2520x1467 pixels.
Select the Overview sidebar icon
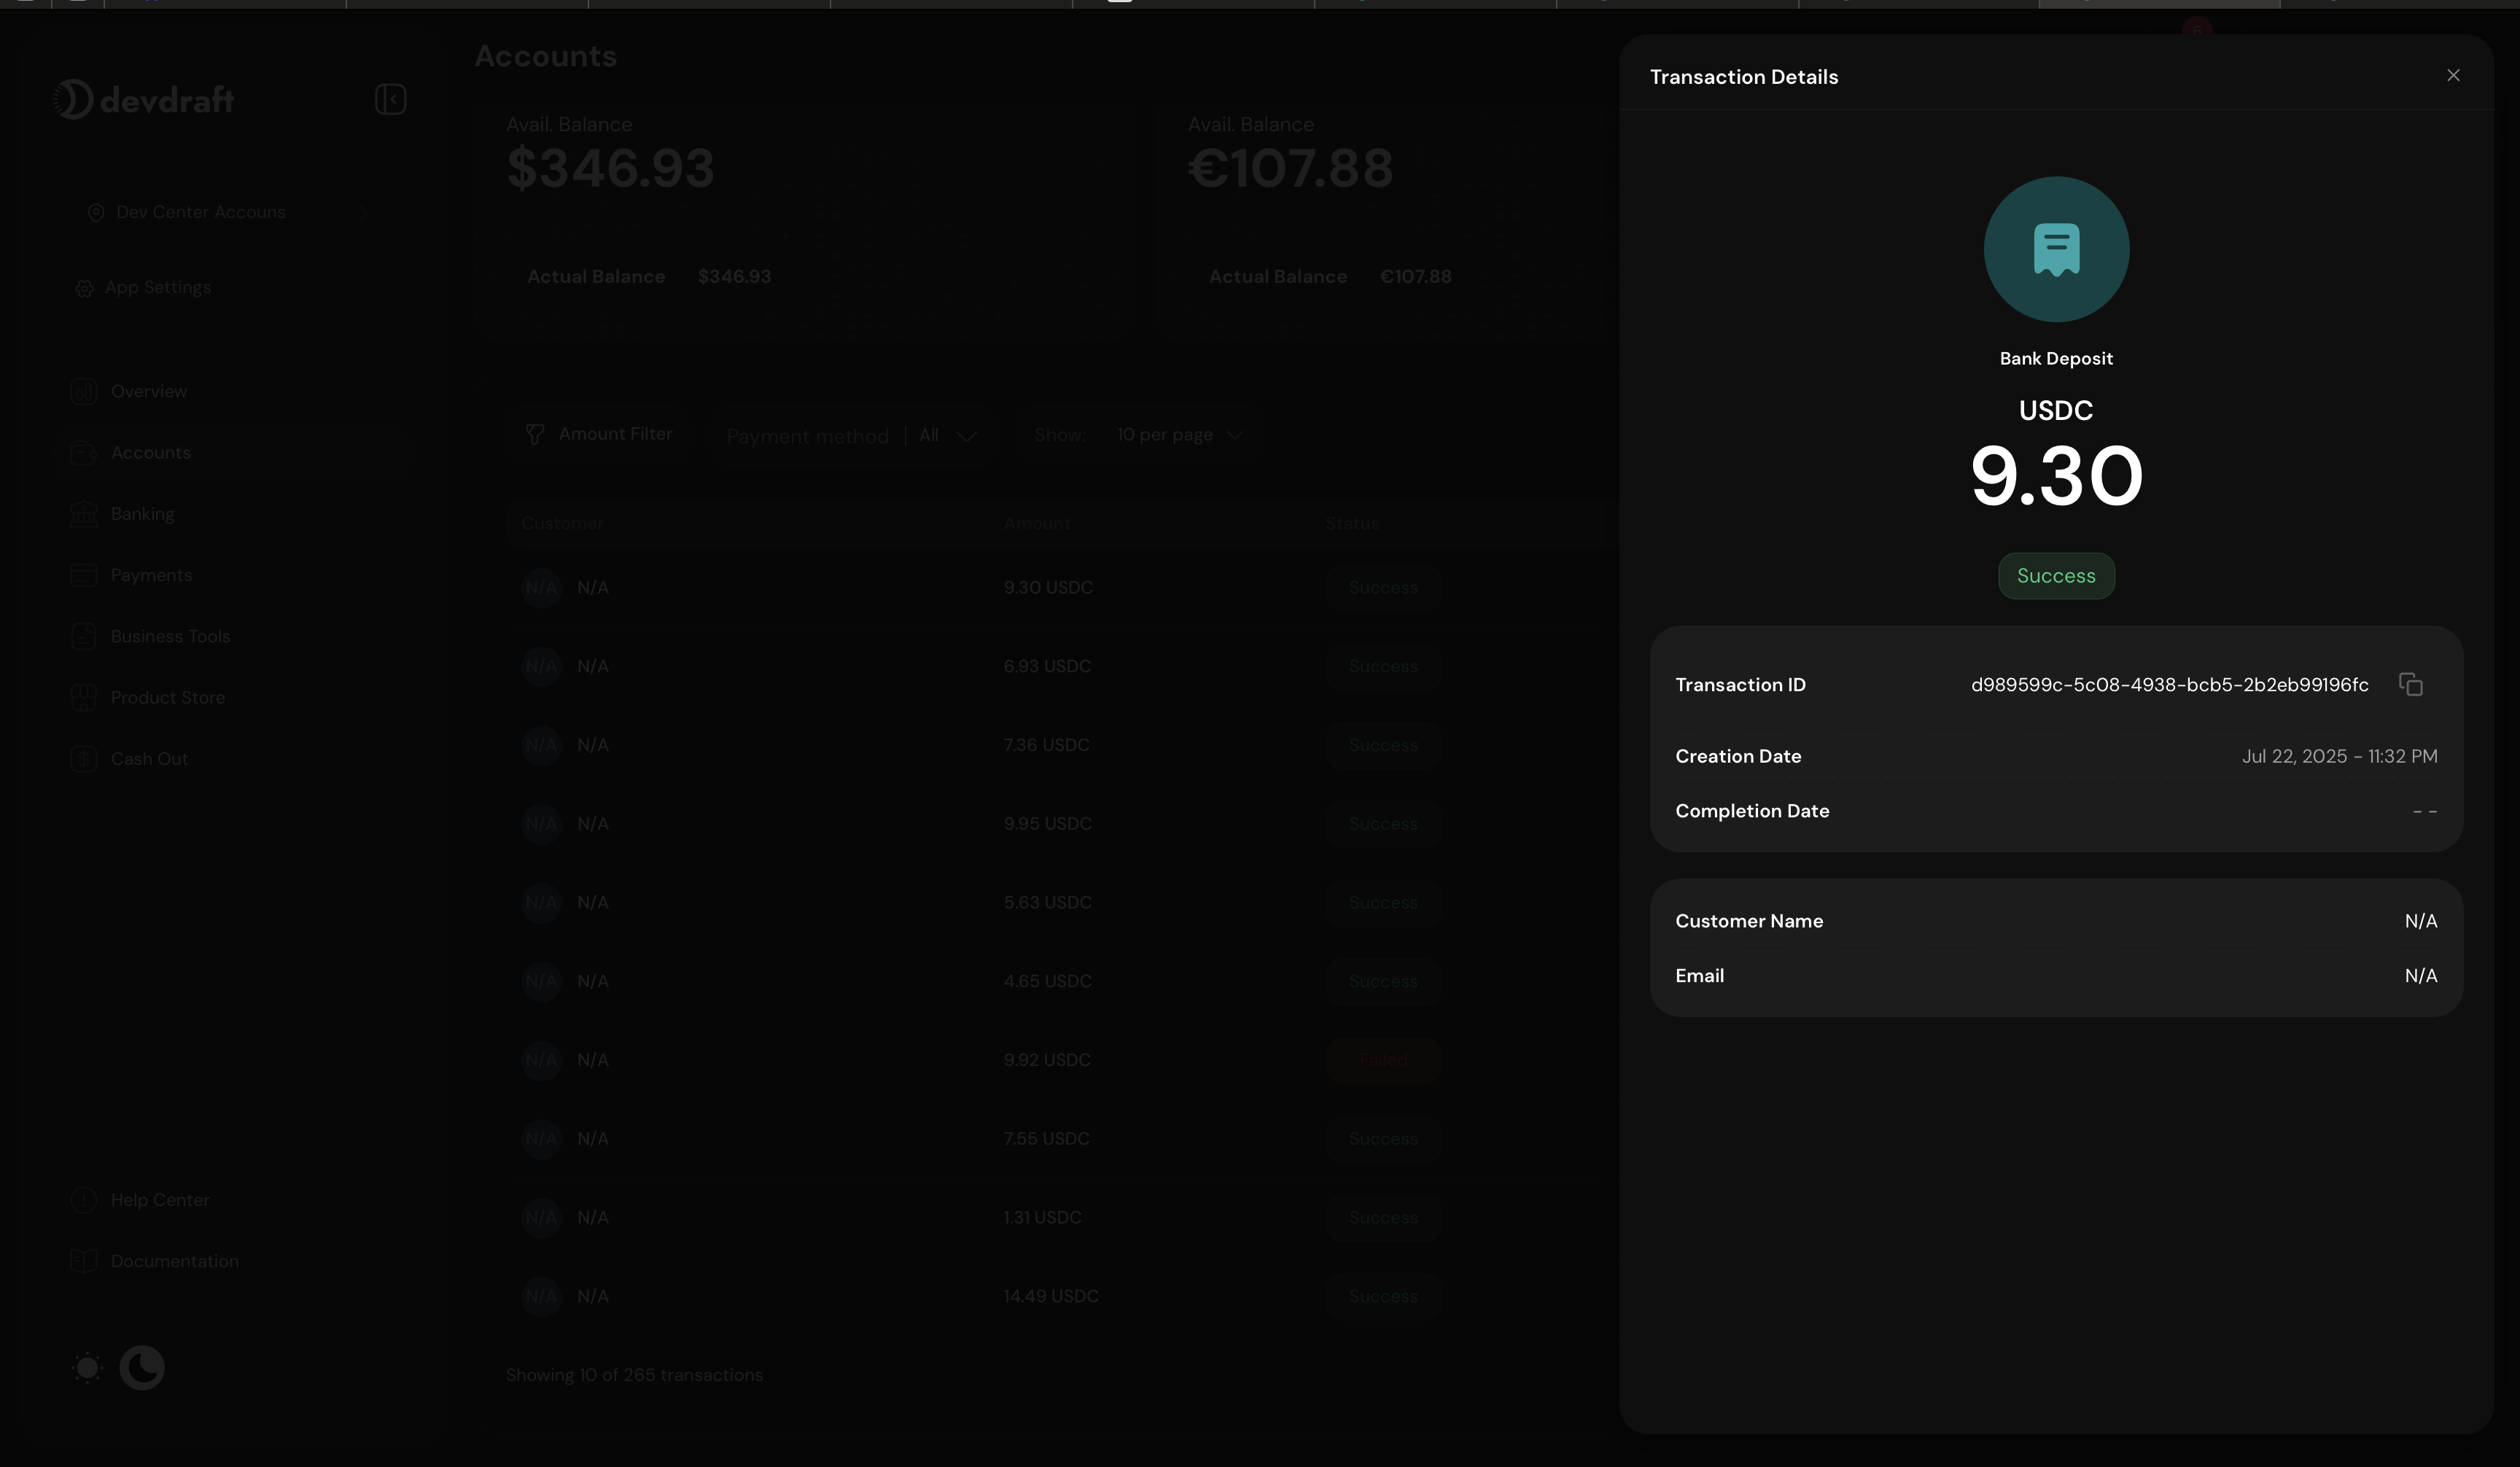click(84, 391)
